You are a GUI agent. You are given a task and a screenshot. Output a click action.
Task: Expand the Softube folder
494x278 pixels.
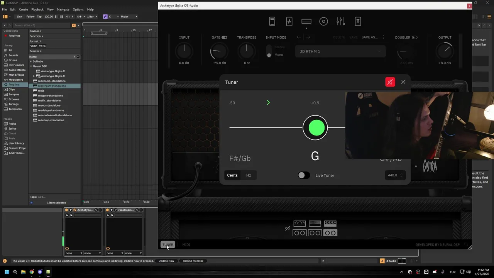pos(31,61)
